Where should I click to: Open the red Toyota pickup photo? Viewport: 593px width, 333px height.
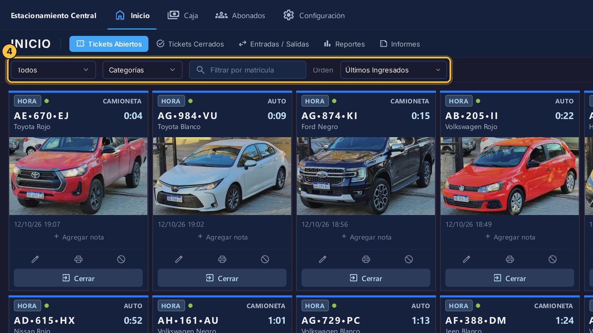click(78, 176)
